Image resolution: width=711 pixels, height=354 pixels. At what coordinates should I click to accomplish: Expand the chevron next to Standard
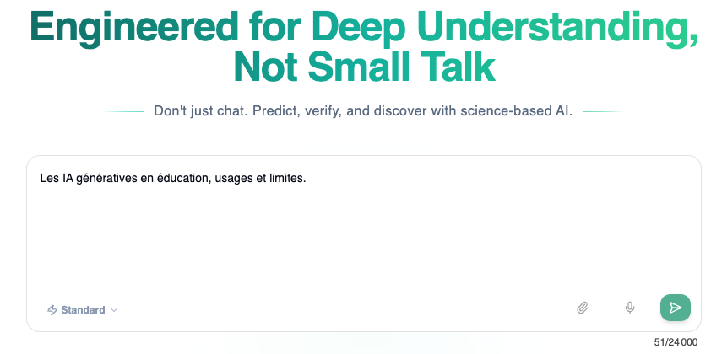tap(114, 310)
